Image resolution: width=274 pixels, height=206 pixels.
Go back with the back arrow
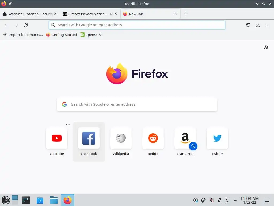(6, 25)
